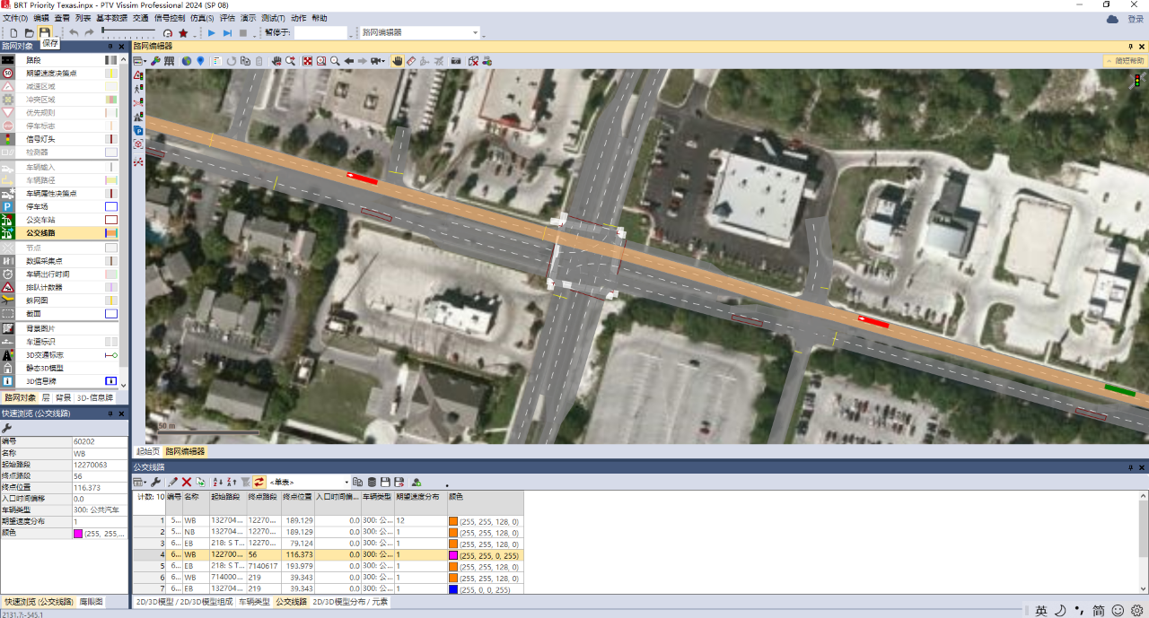Open the 仿真(S) menu
Viewport: 1149px width, 618px height.
pos(202,18)
